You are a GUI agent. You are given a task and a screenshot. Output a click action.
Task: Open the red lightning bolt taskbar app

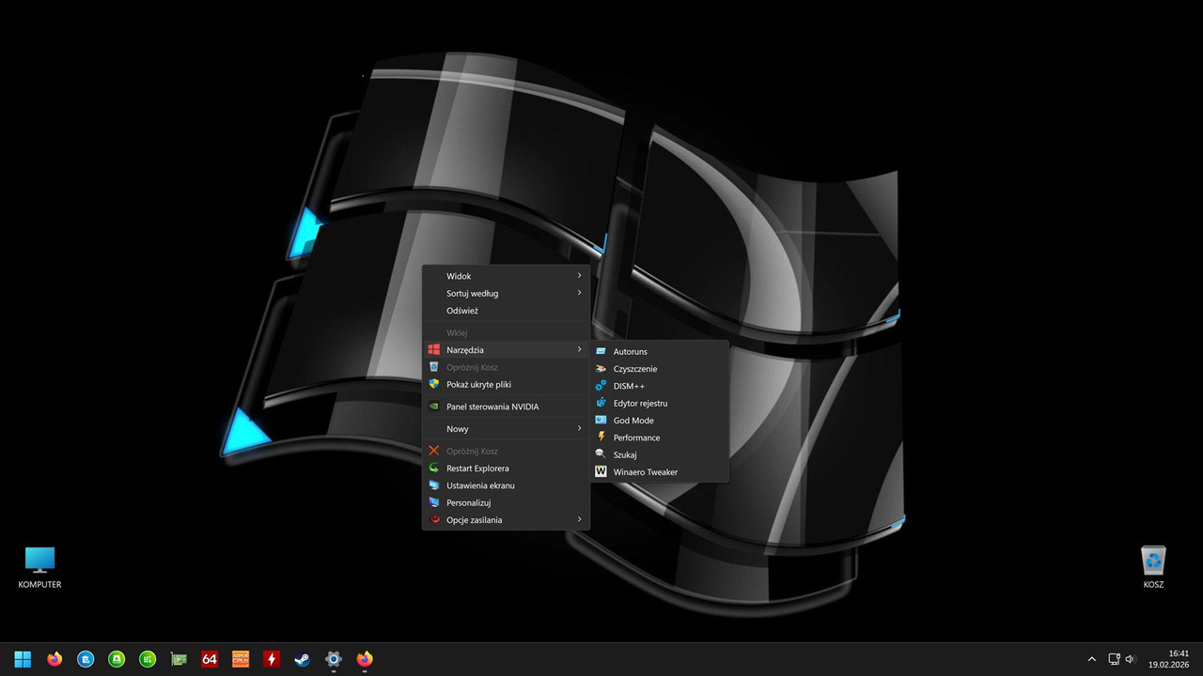point(272,659)
